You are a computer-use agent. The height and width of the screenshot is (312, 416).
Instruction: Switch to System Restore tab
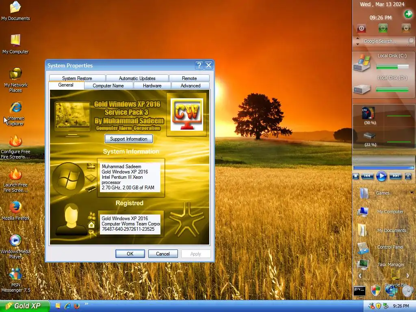(77, 78)
